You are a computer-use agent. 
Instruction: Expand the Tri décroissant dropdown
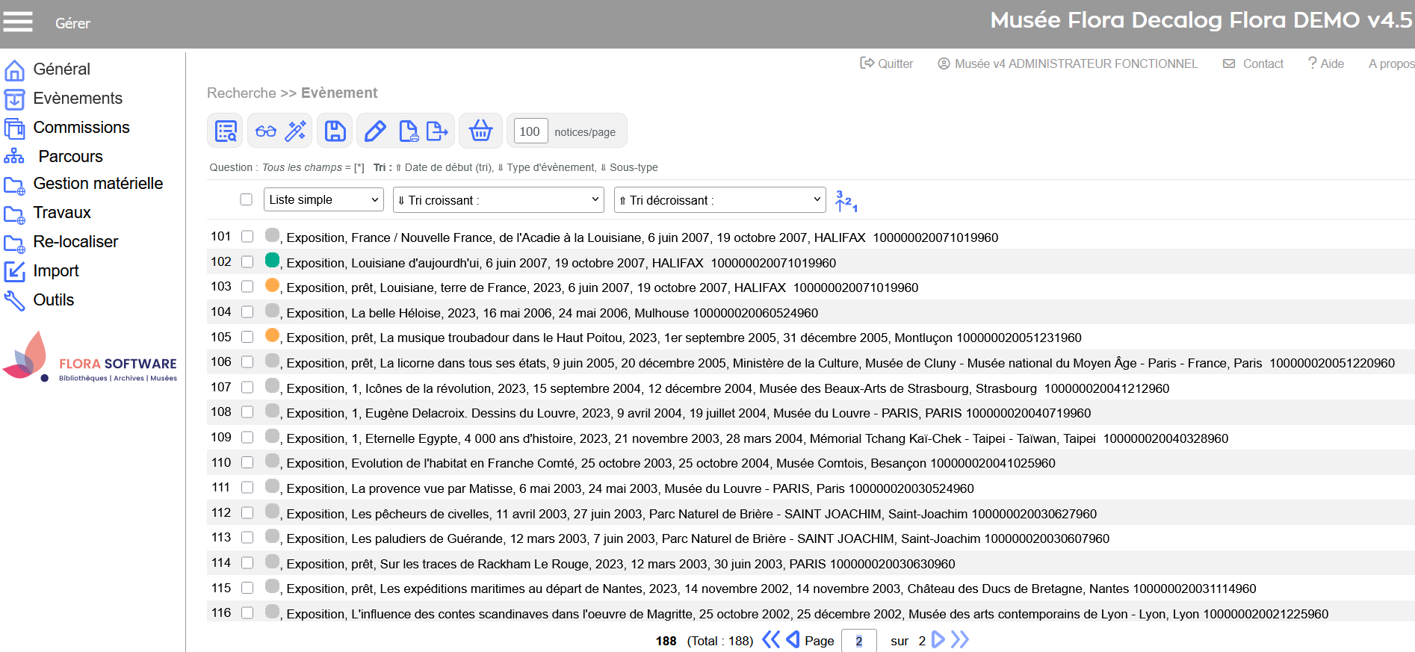tap(719, 200)
